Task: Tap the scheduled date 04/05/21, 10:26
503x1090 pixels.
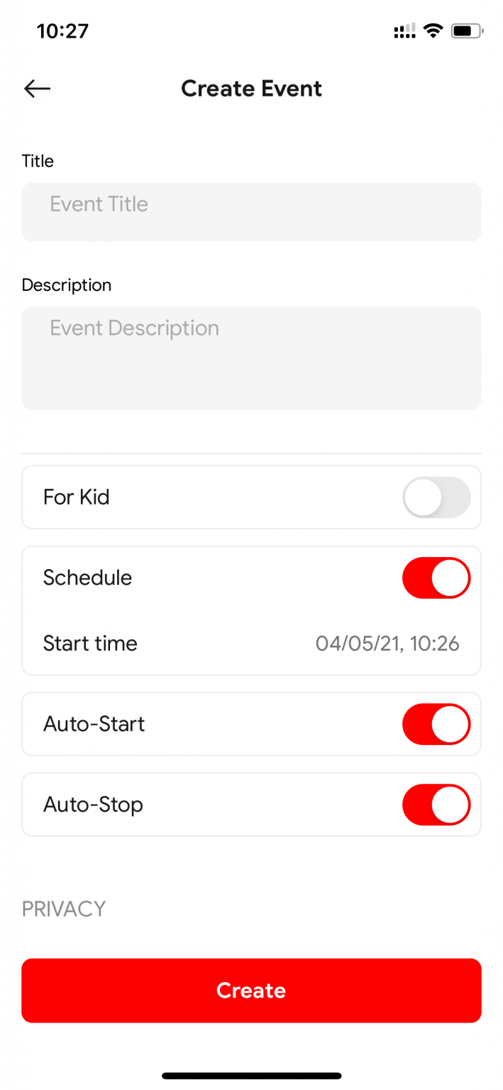Action: coord(387,644)
